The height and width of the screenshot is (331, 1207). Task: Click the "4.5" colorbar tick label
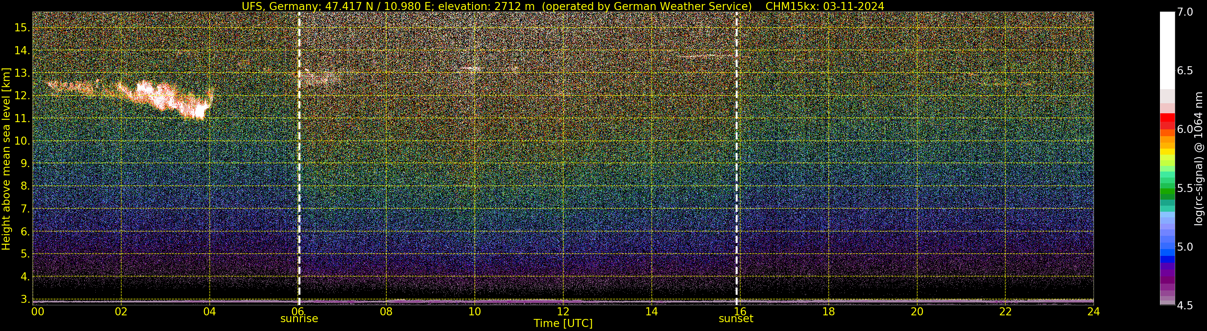[x=1185, y=306]
